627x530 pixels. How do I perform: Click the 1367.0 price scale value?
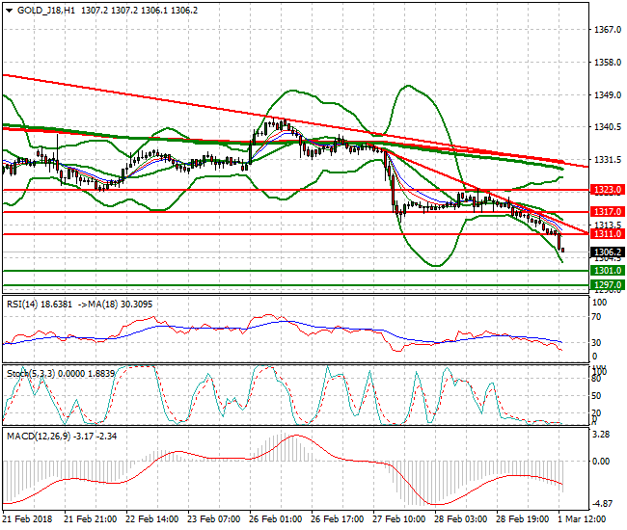[x=608, y=30]
